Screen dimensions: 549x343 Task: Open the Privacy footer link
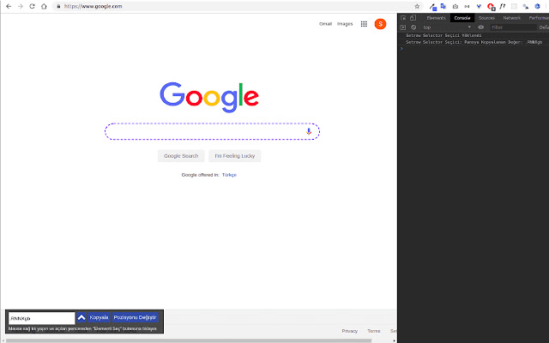350,331
